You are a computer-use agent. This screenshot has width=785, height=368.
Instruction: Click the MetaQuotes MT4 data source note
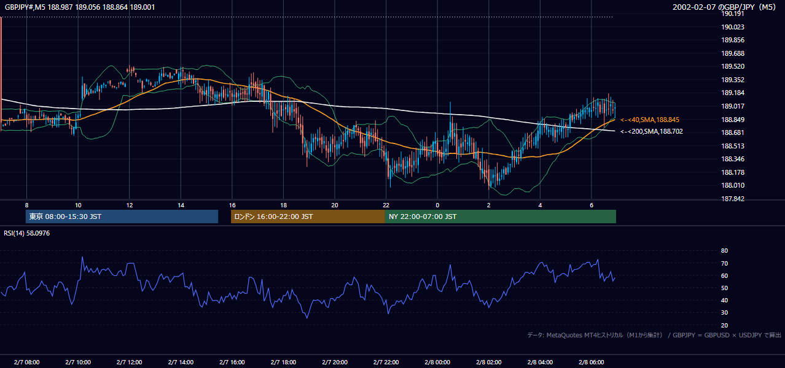(654, 335)
